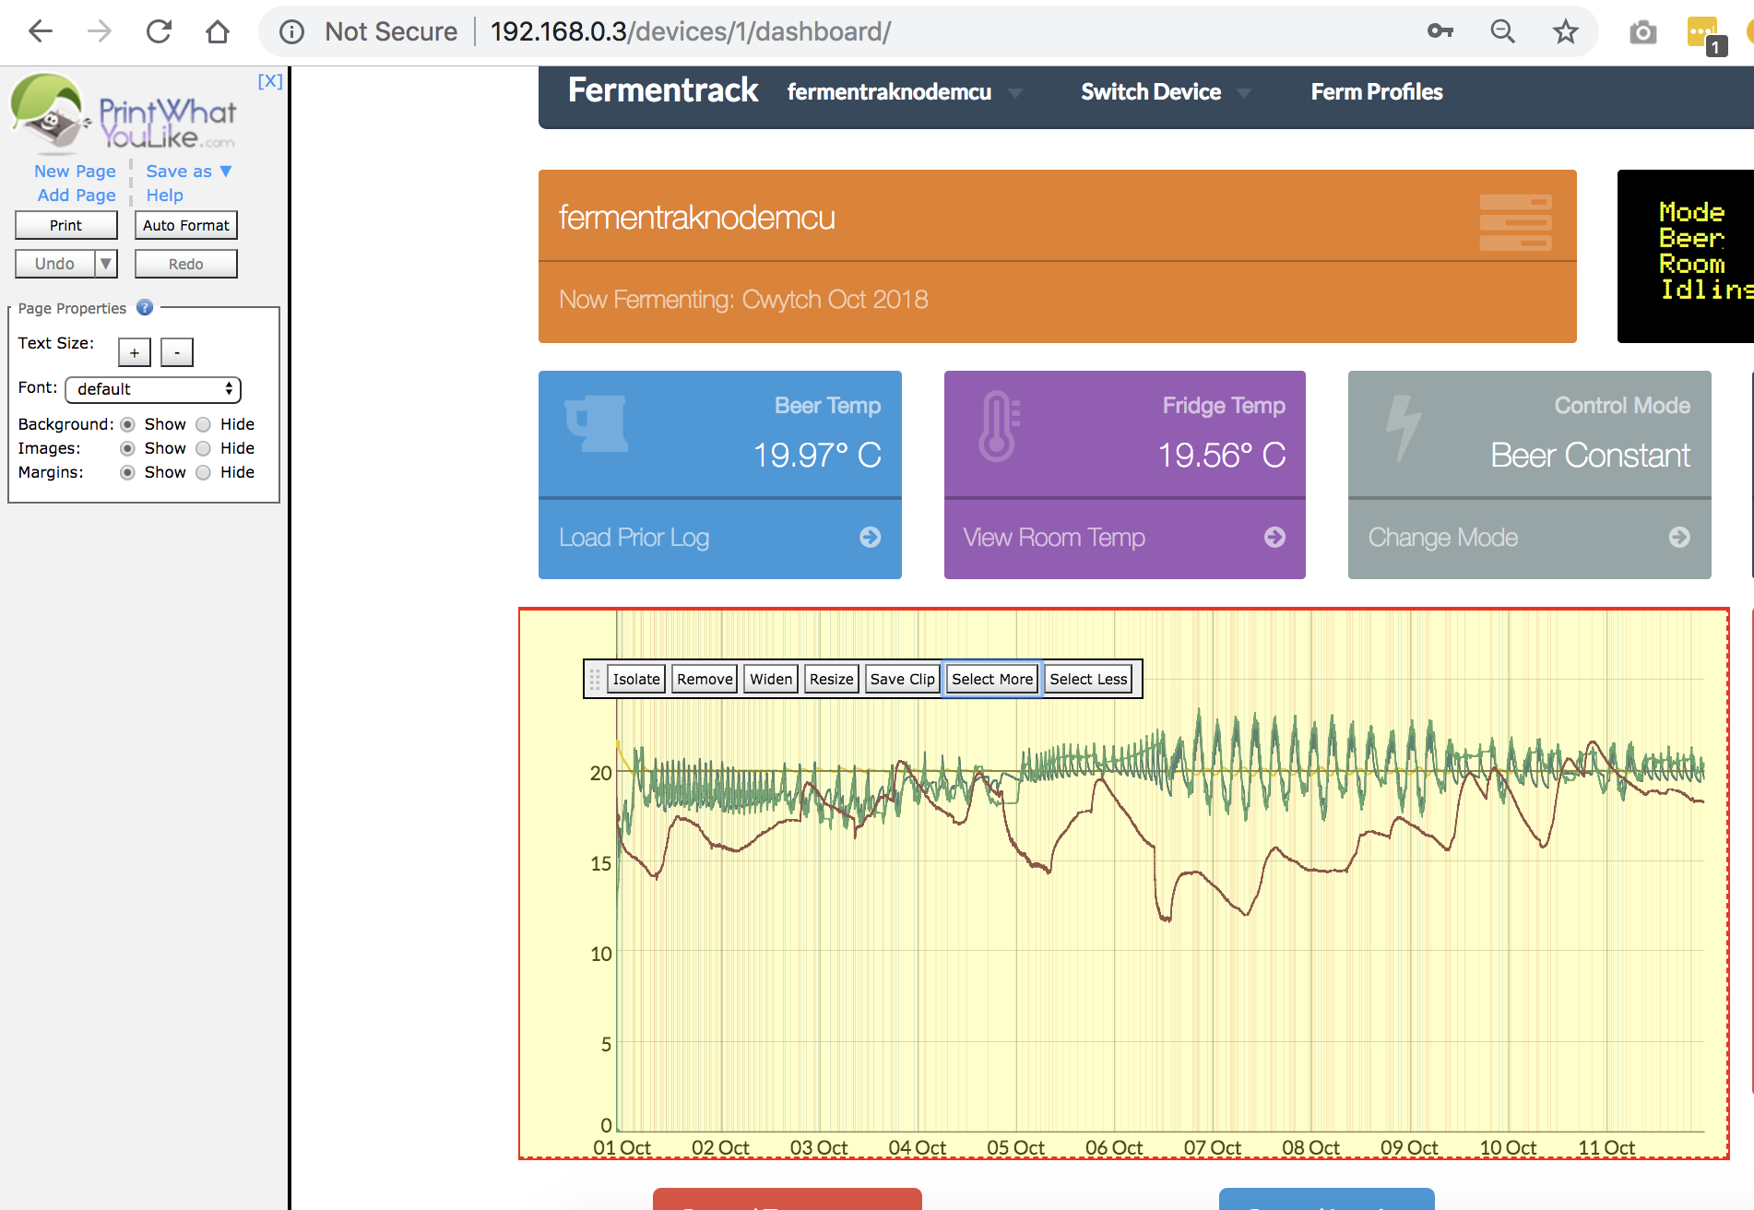Click the lightning bolt icon on Control Mode card
Image resolution: width=1754 pixels, height=1210 pixels.
pos(1404,428)
